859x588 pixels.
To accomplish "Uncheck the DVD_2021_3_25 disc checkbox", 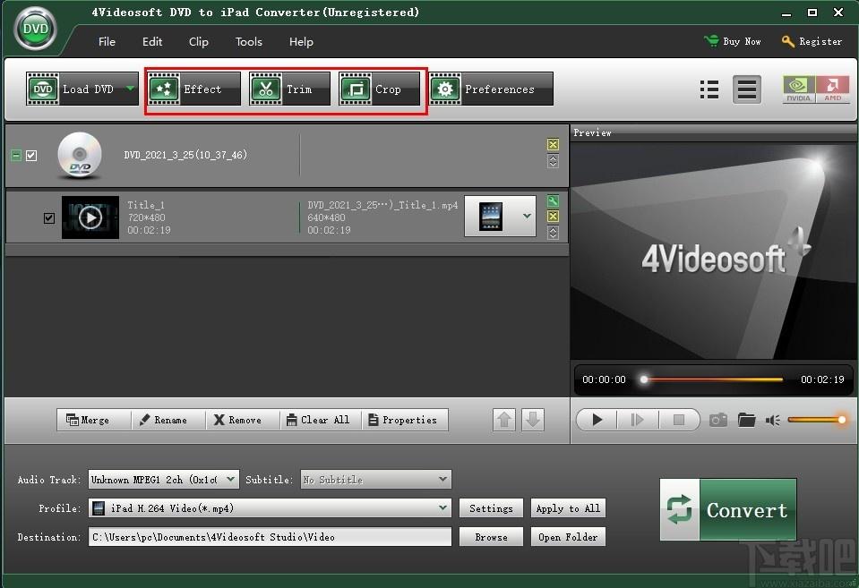I will click(31, 155).
